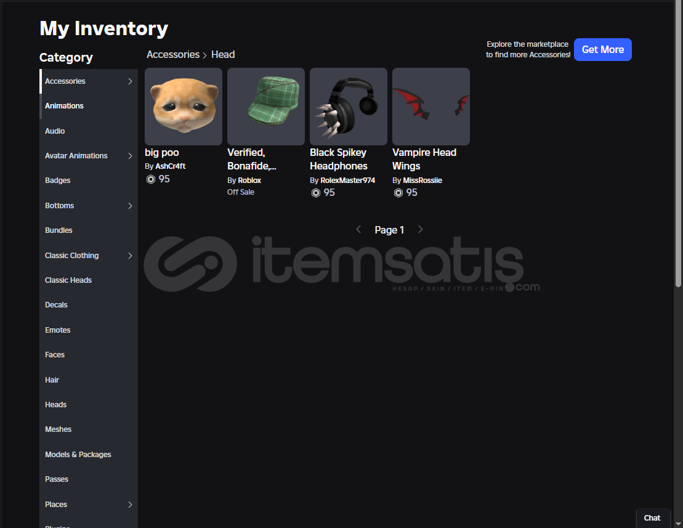This screenshot has width=683, height=528.
Task: Click the scrollbar down arrow
Action: (x=678, y=523)
